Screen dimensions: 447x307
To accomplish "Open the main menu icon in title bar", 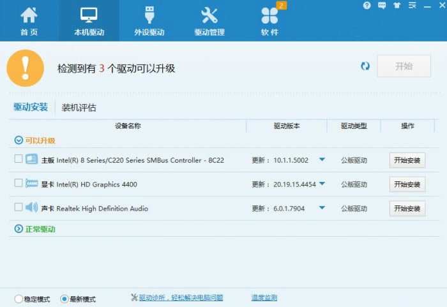I will pyautogui.click(x=413, y=5).
